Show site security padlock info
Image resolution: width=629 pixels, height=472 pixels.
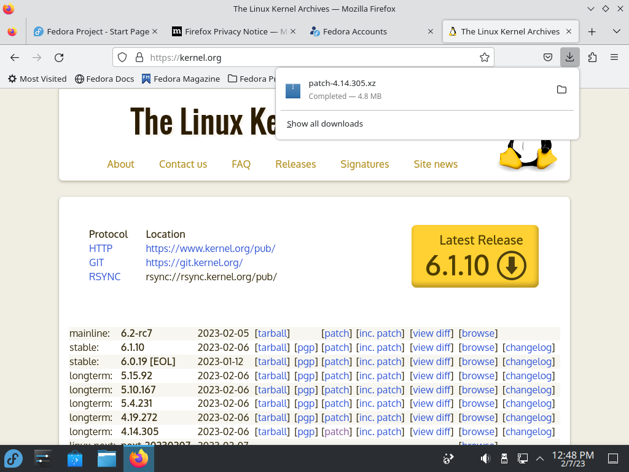pyautogui.click(x=139, y=58)
